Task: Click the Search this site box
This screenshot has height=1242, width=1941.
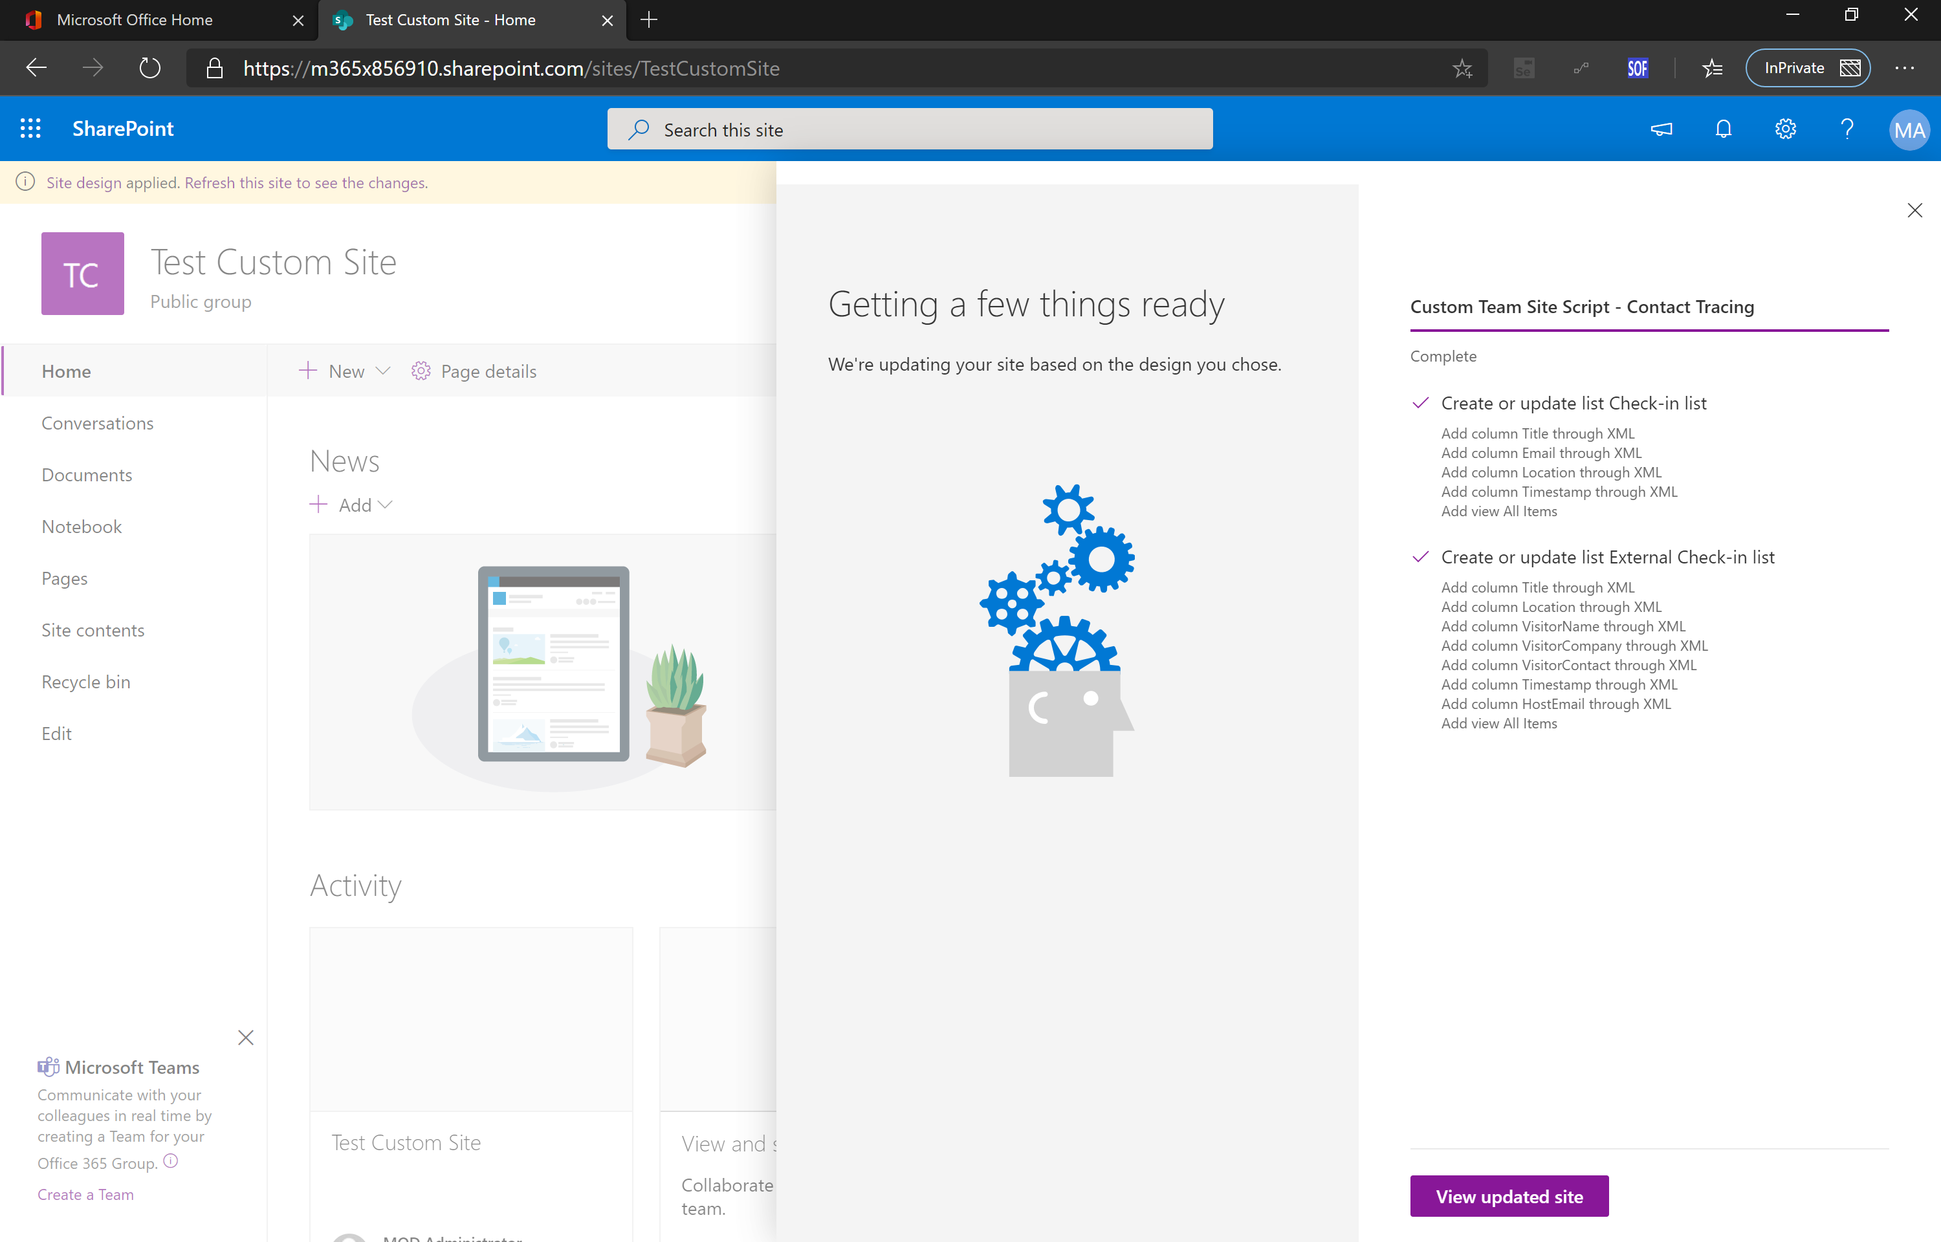Action: (910, 130)
